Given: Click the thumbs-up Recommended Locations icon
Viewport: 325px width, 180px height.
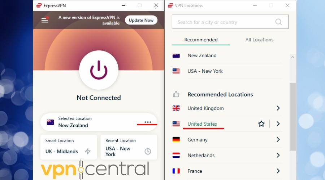Looking at the screenshot, I should point(176,94).
